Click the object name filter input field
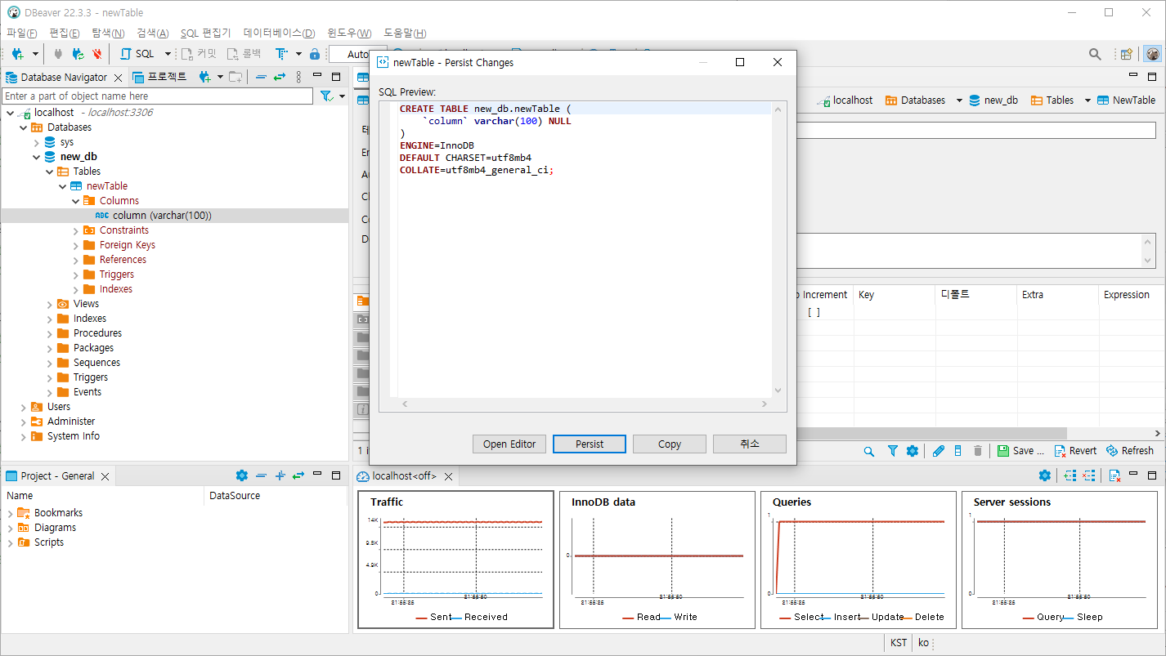 click(157, 96)
